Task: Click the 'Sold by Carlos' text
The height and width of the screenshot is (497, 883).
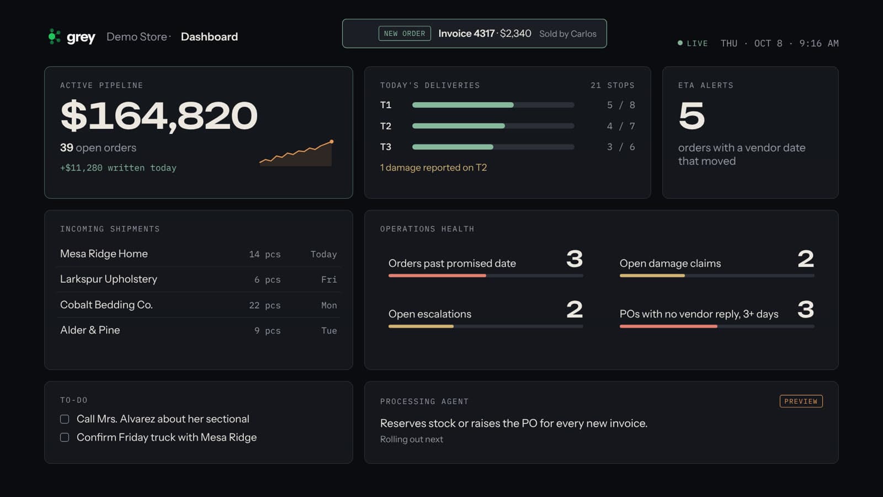Action: [x=568, y=34]
